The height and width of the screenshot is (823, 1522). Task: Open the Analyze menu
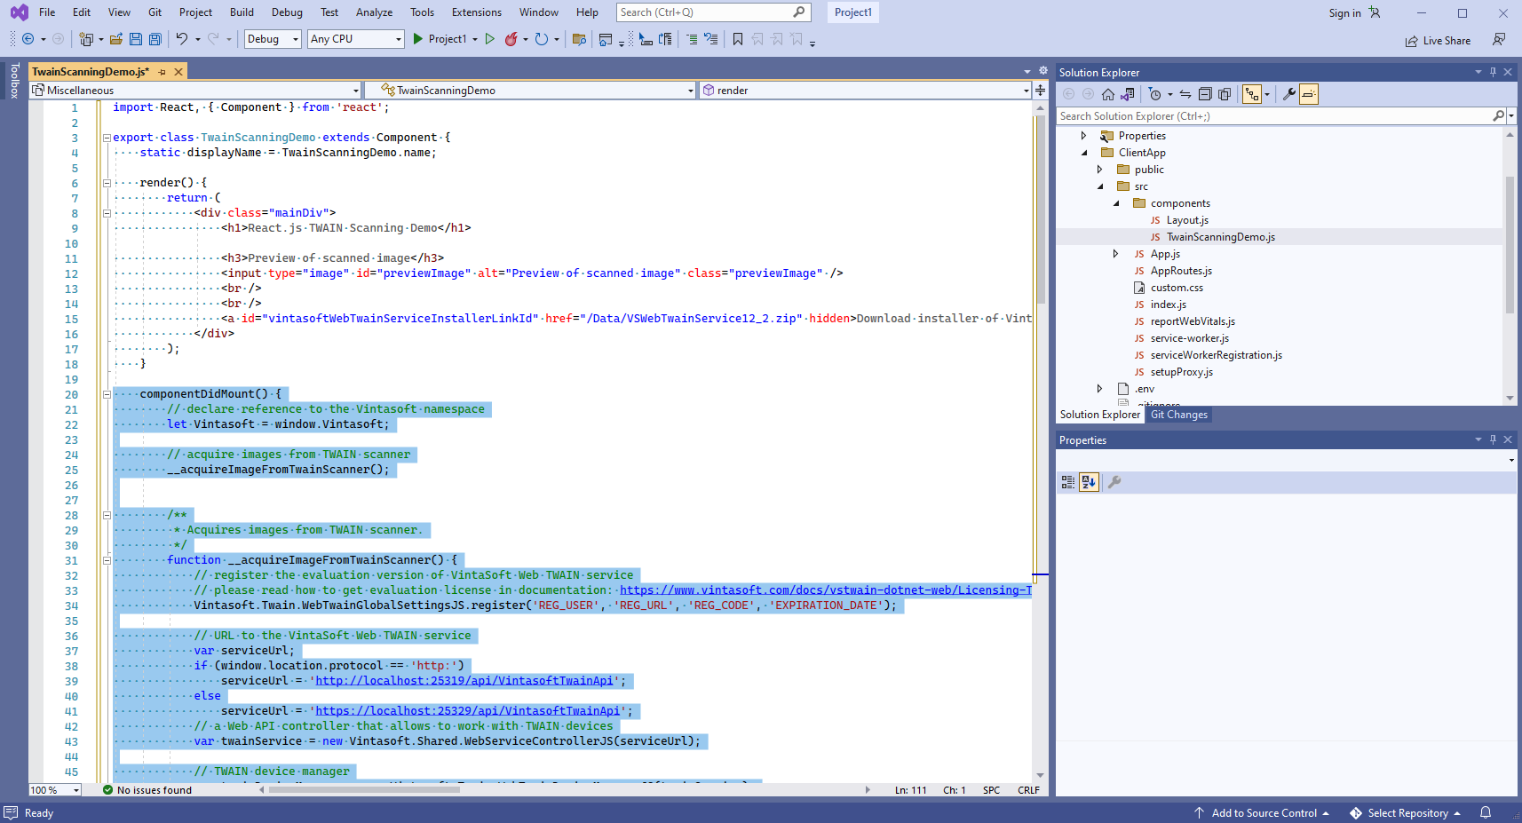click(x=374, y=12)
